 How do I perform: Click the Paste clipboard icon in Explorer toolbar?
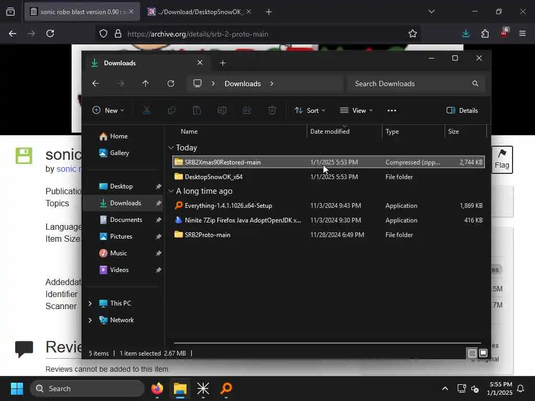tap(197, 111)
